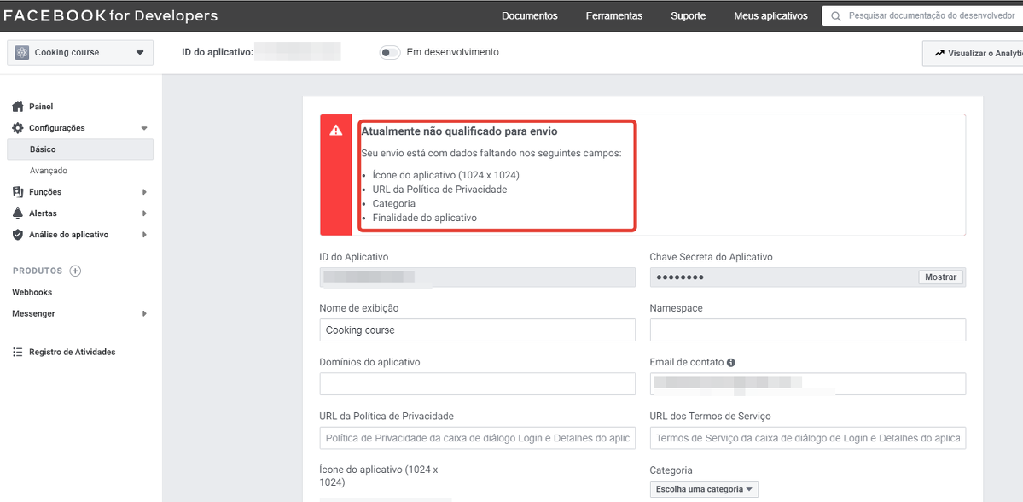Open Meus aplicativos in the top bar
The image size is (1023, 502).
click(770, 15)
